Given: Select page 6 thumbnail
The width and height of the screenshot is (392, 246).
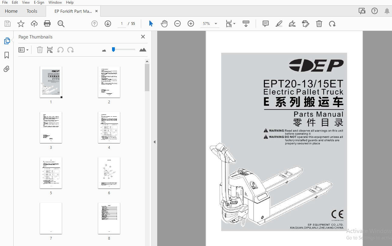Looking at the screenshot, I should (109, 173).
